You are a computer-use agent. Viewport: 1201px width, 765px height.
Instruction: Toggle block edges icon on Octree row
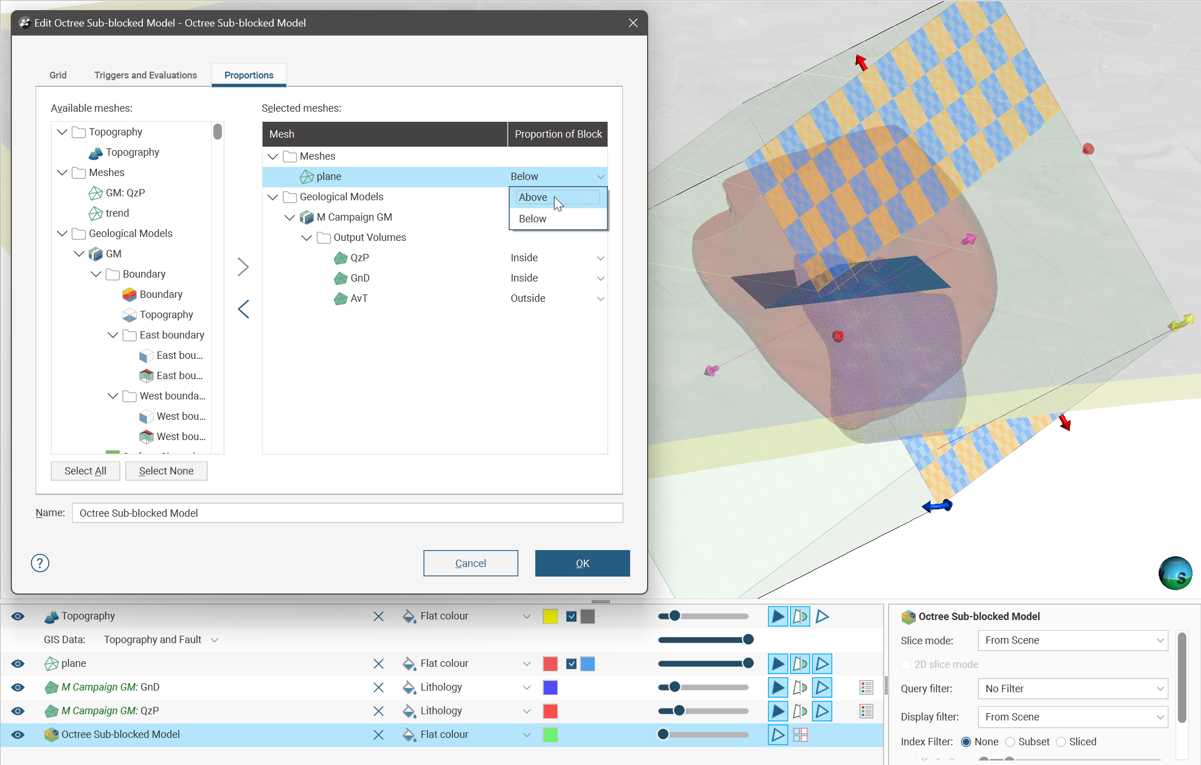(800, 735)
